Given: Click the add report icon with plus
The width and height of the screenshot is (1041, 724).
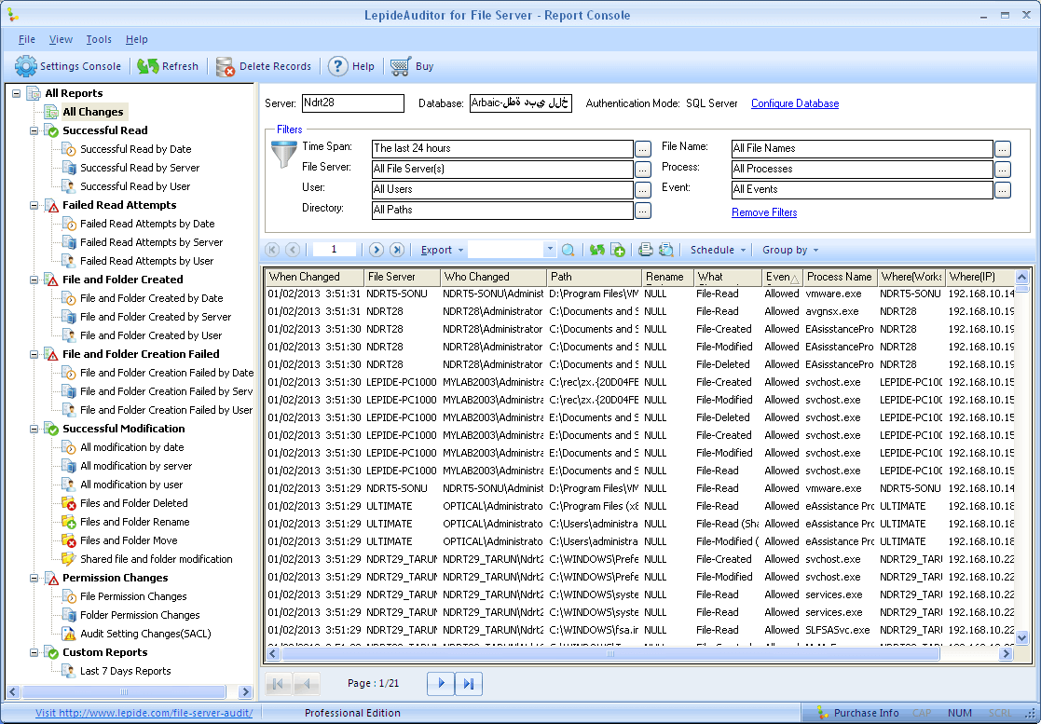Looking at the screenshot, I should pyautogui.click(x=618, y=250).
